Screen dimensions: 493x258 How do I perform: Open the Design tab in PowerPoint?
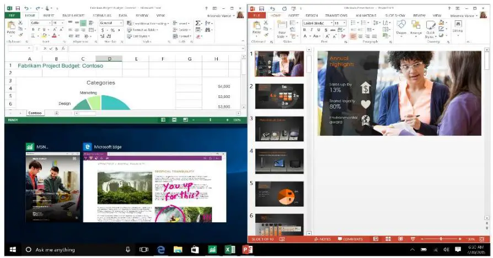311,15
